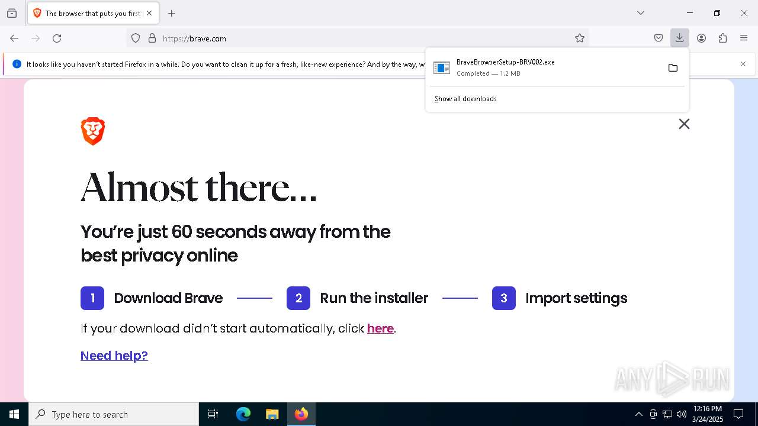The height and width of the screenshot is (426, 758).
Task: Open the Firefox application menu
Action: pos(744,38)
